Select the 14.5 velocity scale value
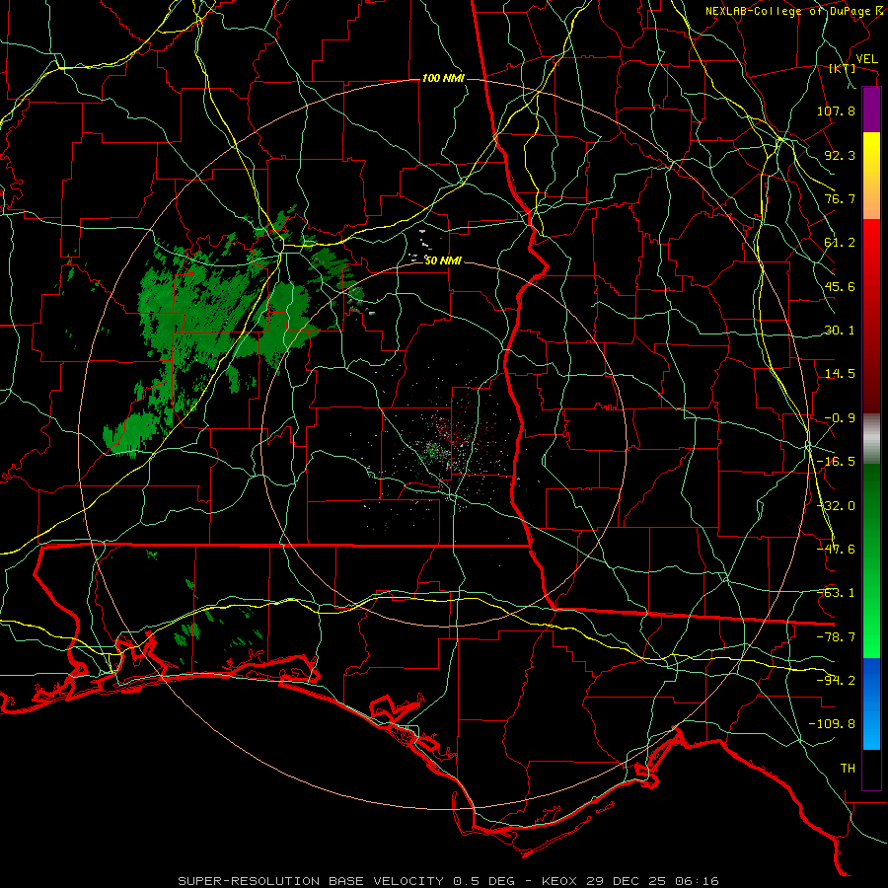Viewport: 888px width, 888px height. [840, 374]
